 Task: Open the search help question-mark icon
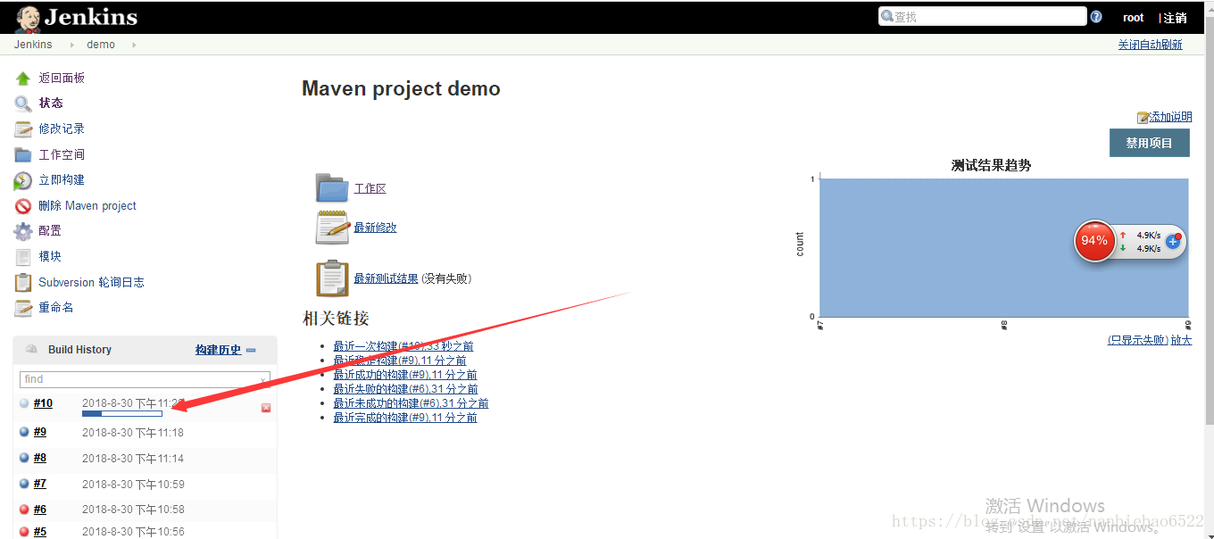[x=1096, y=17]
